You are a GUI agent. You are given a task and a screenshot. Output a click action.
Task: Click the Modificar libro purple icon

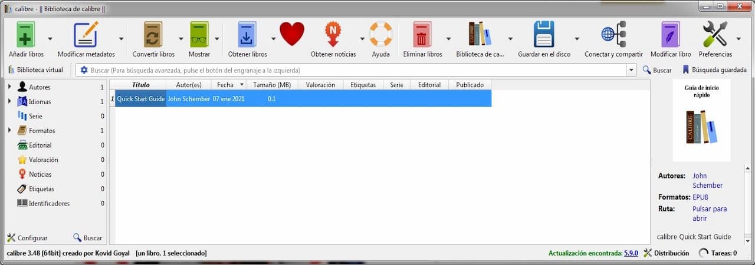point(671,34)
